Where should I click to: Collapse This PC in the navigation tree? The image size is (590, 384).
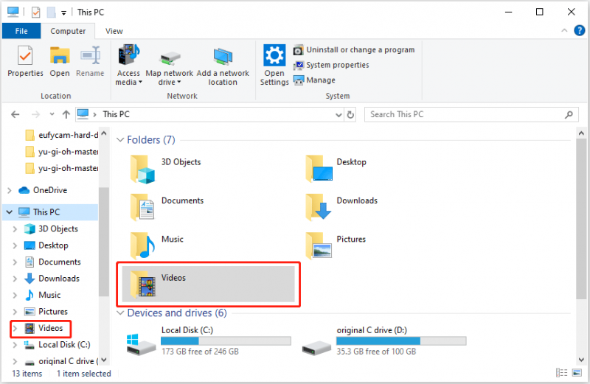10,212
